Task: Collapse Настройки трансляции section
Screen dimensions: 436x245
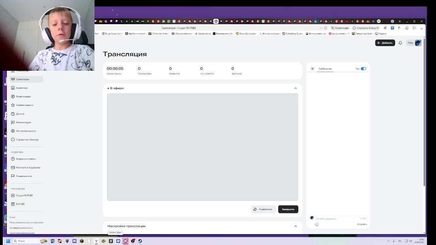Action: 296,226
